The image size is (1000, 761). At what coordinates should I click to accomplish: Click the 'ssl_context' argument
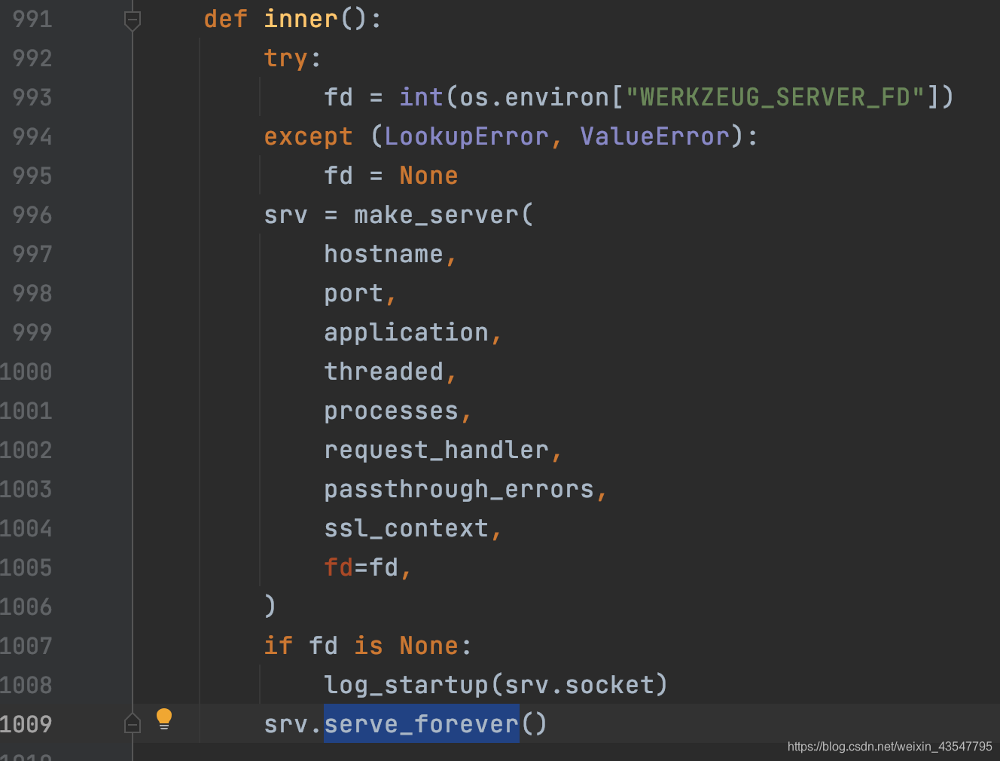(x=406, y=529)
